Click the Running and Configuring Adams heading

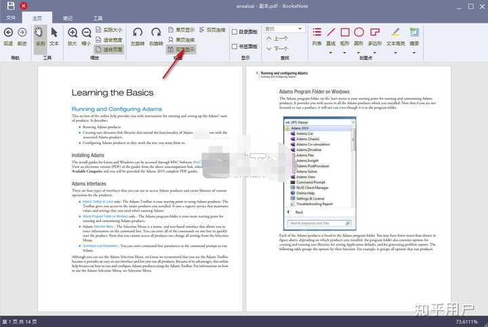(x=117, y=109)
